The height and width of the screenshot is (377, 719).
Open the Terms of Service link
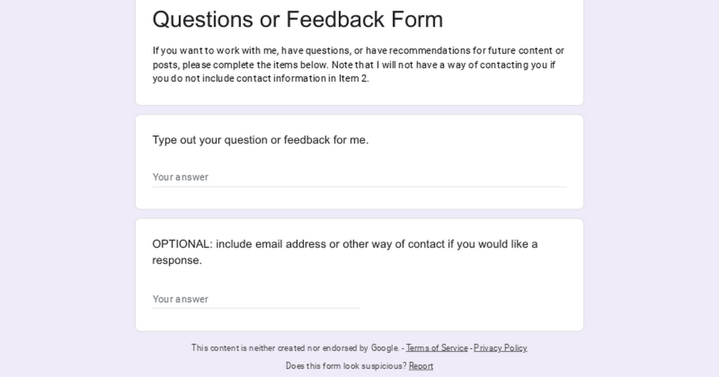(x=437, y=348)
